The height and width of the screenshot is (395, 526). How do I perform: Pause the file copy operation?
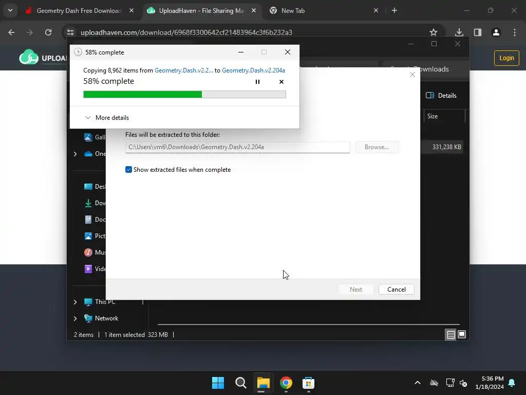coord(257,82)
